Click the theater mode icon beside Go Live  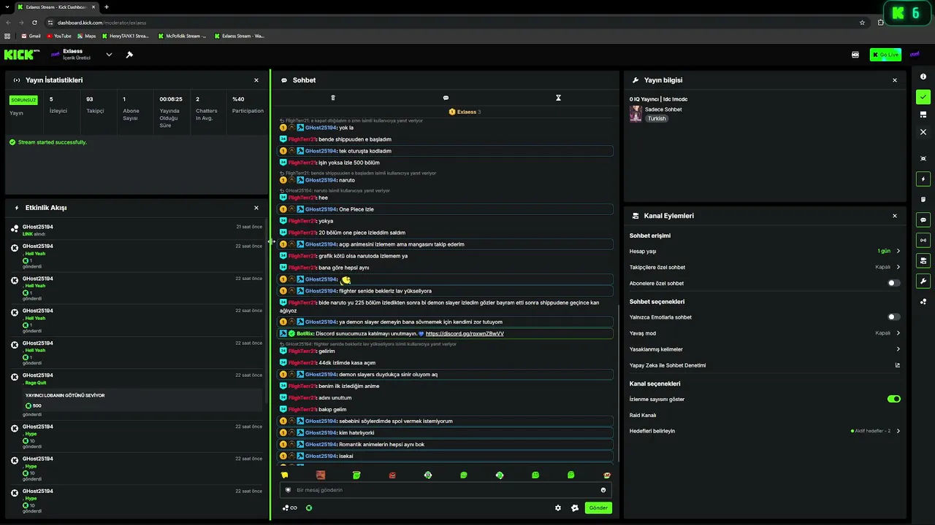pyautogui.click(x=855, y=55)
